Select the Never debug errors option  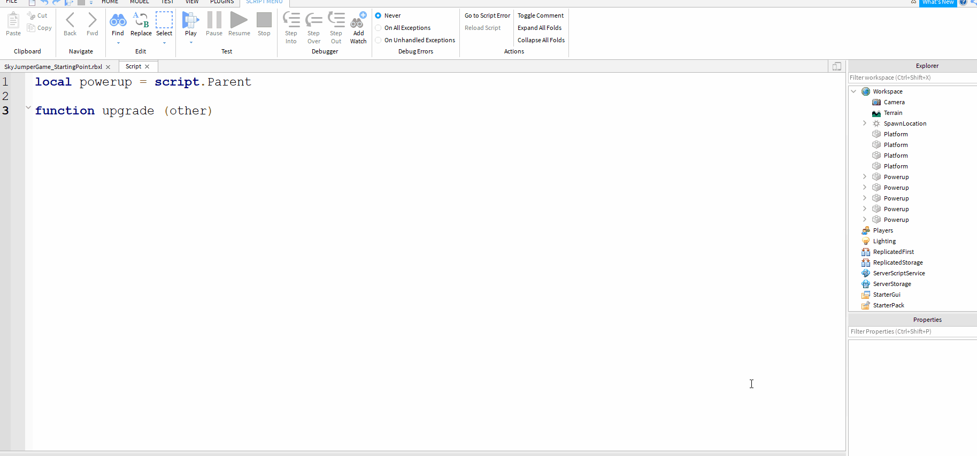(378, 16)
